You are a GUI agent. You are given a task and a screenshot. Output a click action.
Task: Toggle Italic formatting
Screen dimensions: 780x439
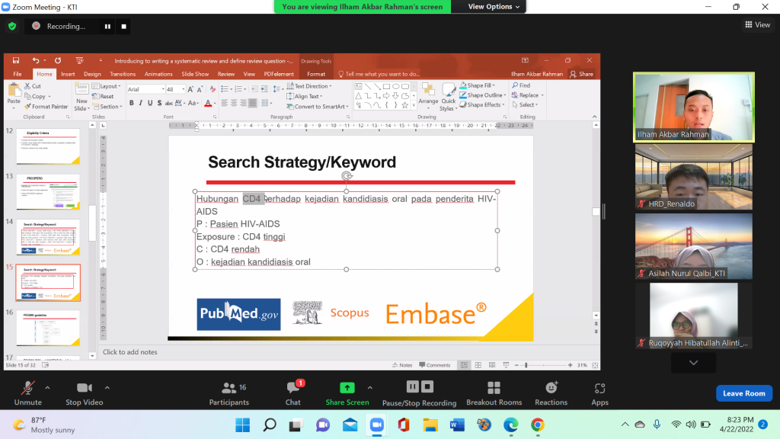coord(141,103)
